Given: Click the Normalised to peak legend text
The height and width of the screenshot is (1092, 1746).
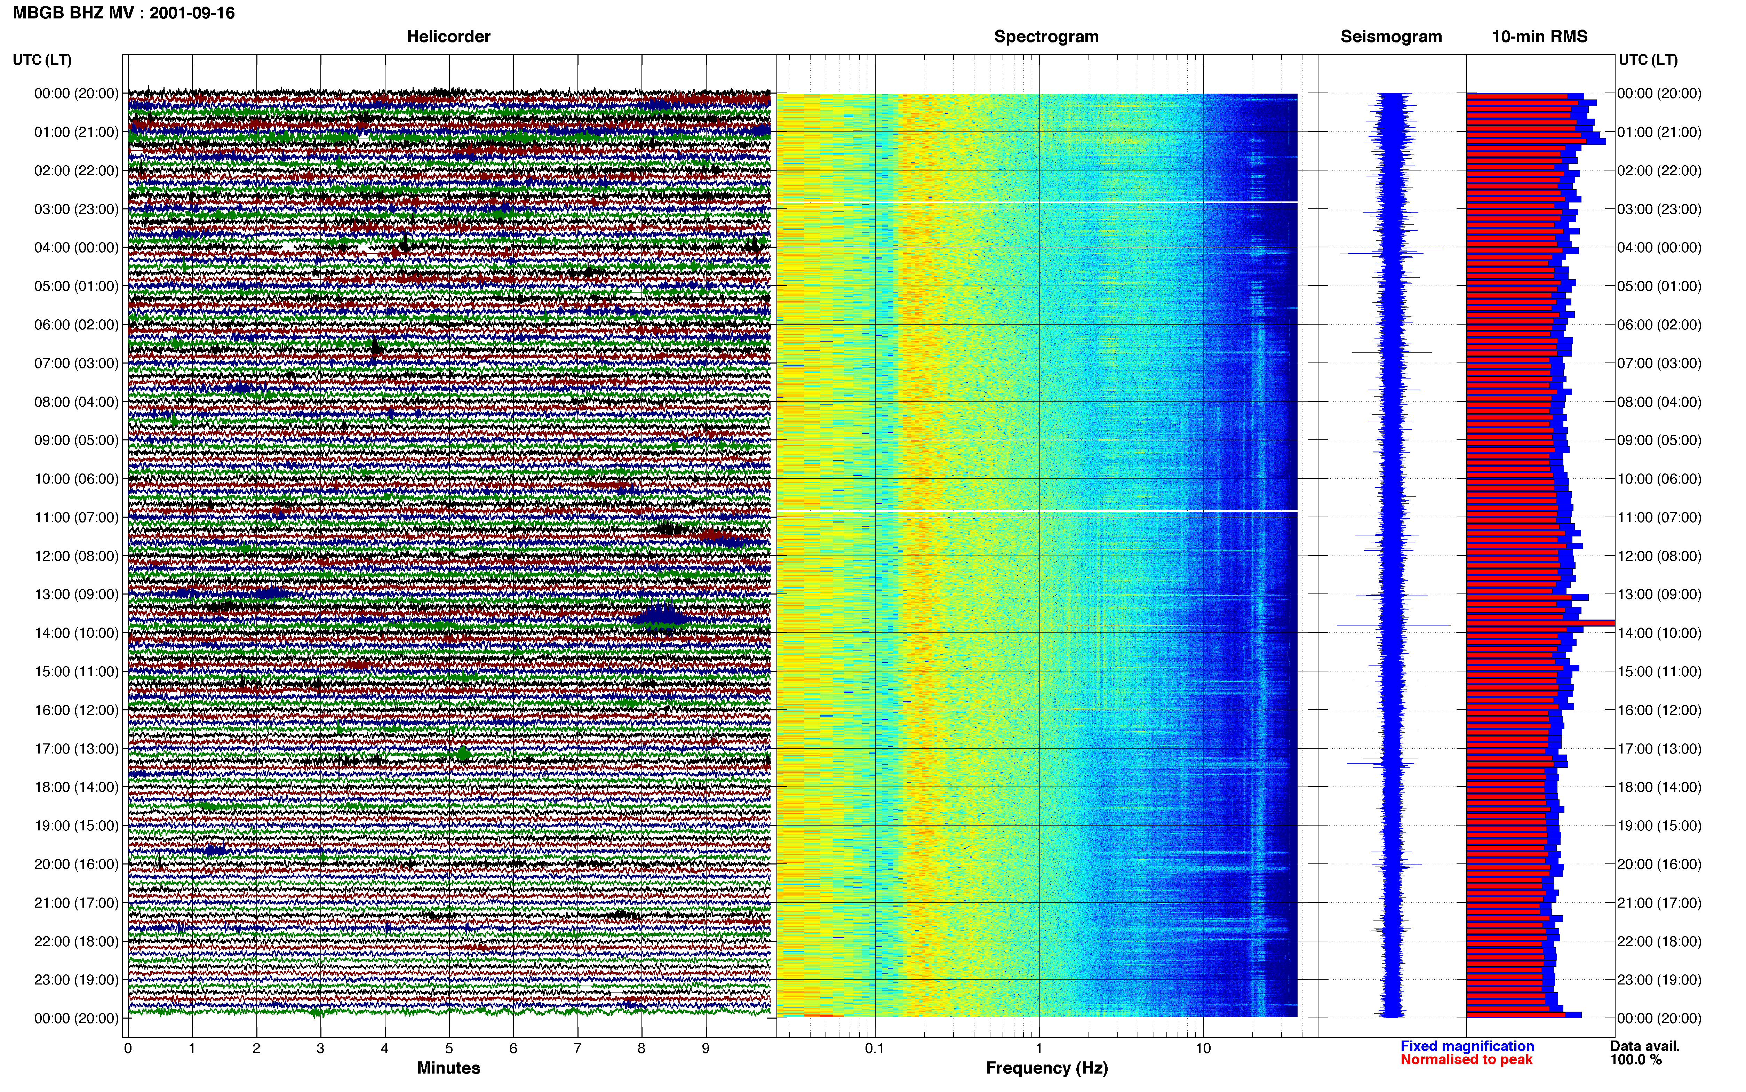Looking at the screenshot, I should coord(1466,1060).
